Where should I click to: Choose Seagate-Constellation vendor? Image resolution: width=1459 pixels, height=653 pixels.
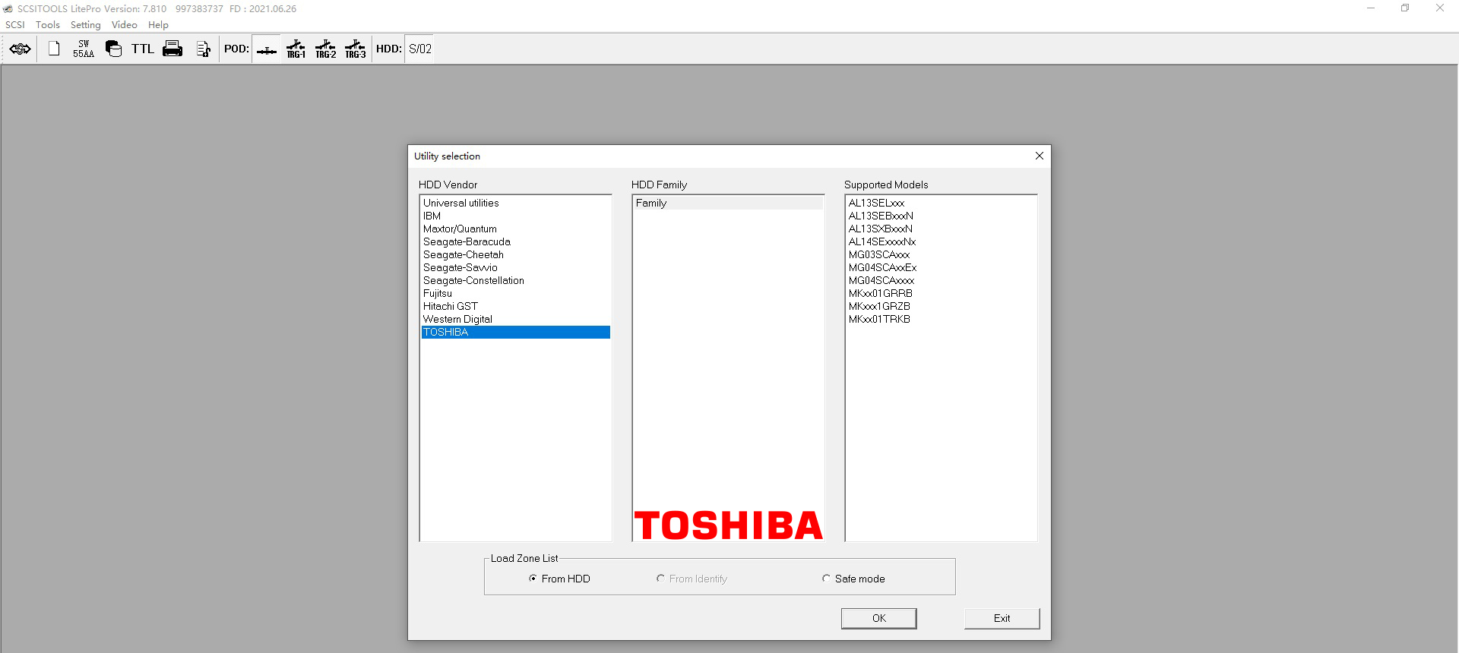[516, 280]
